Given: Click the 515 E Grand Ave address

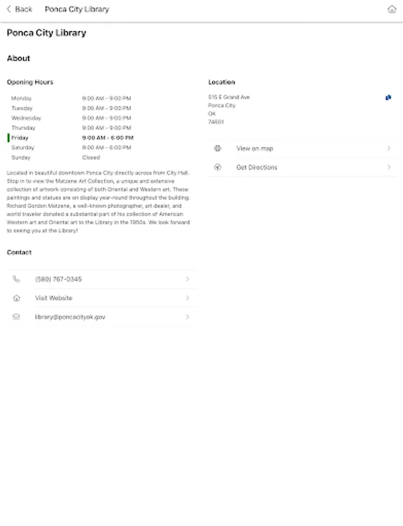Looking at the screenshot, I should click(229, 97).
